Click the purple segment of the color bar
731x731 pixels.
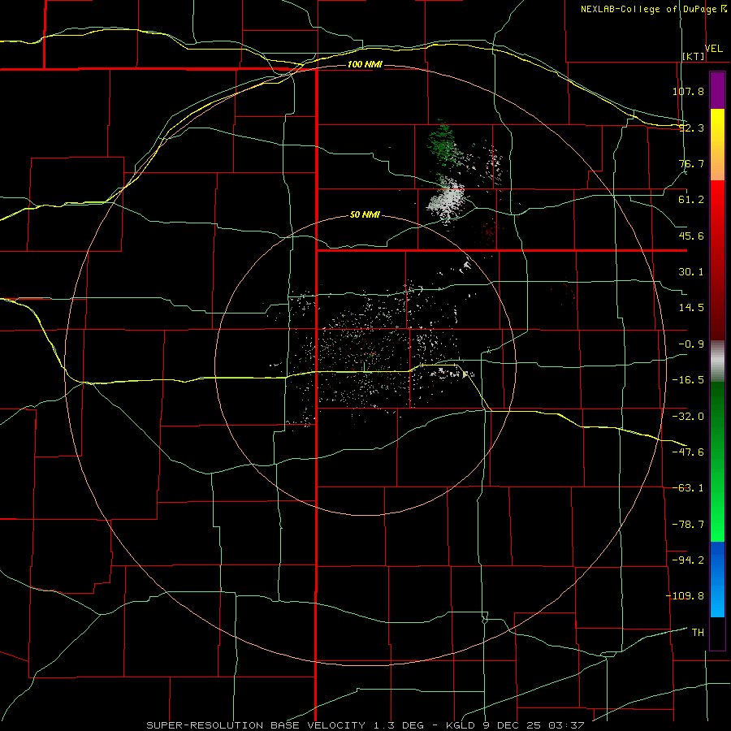pos(717,90)
